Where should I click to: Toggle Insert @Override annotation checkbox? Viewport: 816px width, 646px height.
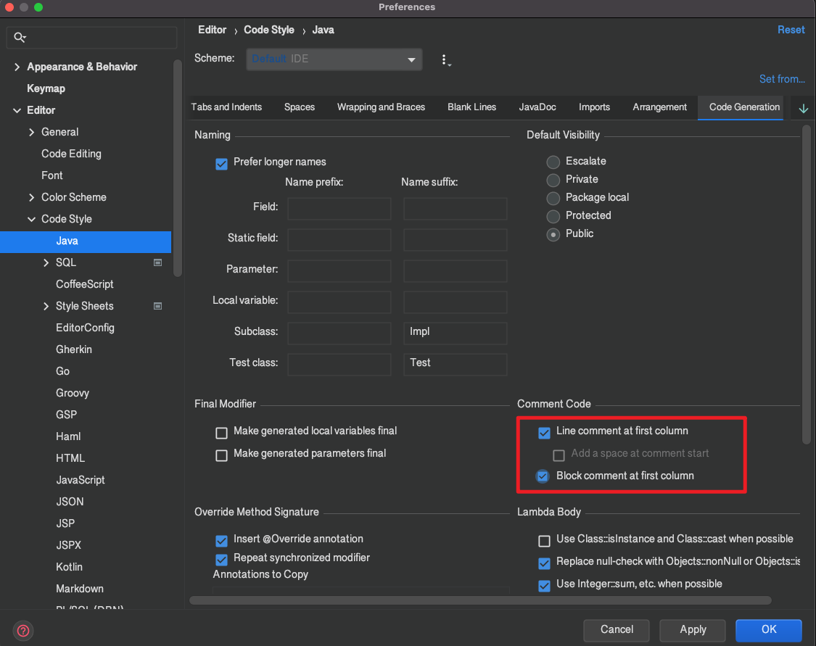click(222, 541)
